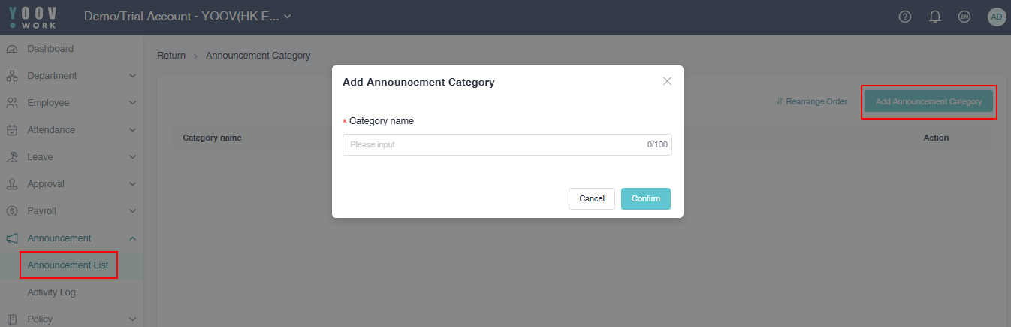Click the Dashboard gauge icon
1011x327 pixels.
(x=12, y=49)
